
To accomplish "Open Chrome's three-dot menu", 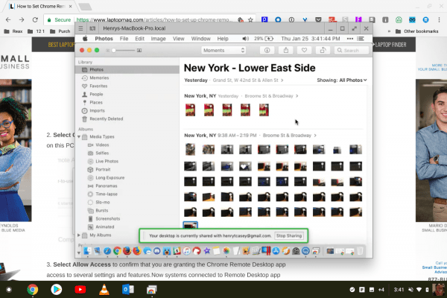I will (x=439, y=19).
